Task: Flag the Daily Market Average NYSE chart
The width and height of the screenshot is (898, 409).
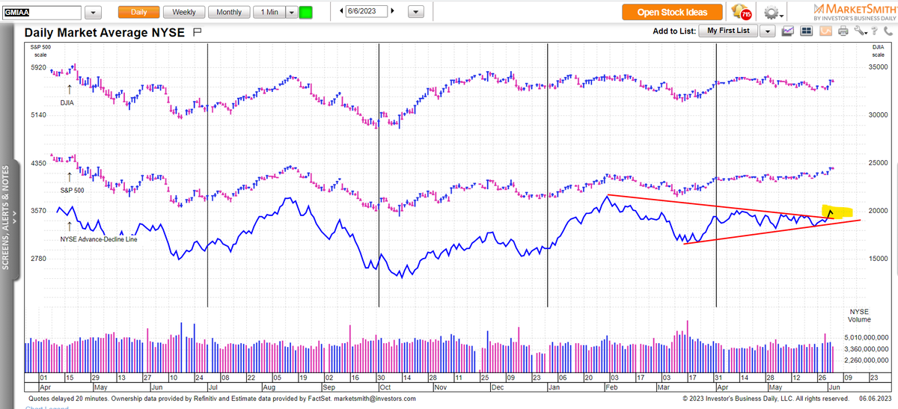Action: 198,32
